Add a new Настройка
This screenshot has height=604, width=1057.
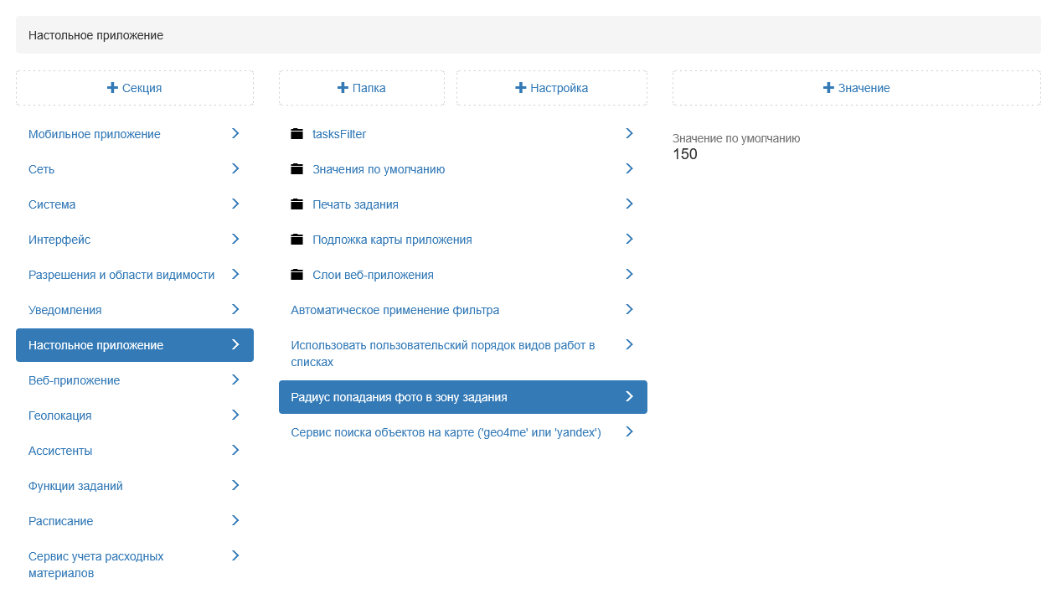(551, 88)
